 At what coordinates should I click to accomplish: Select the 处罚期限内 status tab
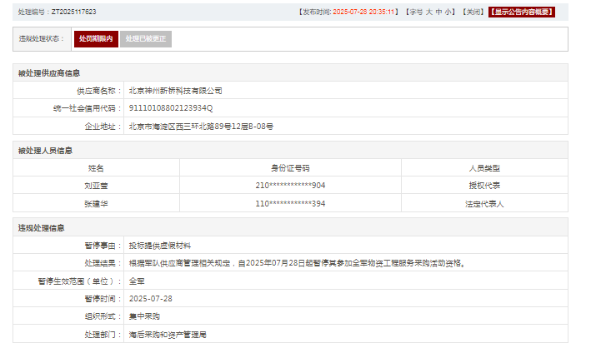96,39
